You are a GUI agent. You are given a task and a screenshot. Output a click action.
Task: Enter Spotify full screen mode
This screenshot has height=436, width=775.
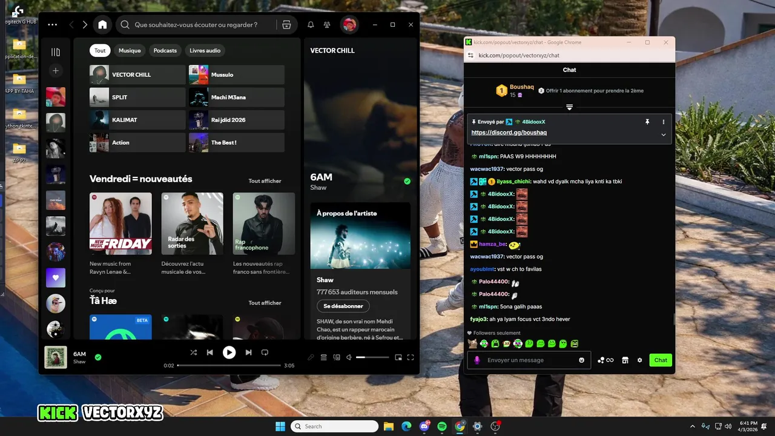coord(411,357)
